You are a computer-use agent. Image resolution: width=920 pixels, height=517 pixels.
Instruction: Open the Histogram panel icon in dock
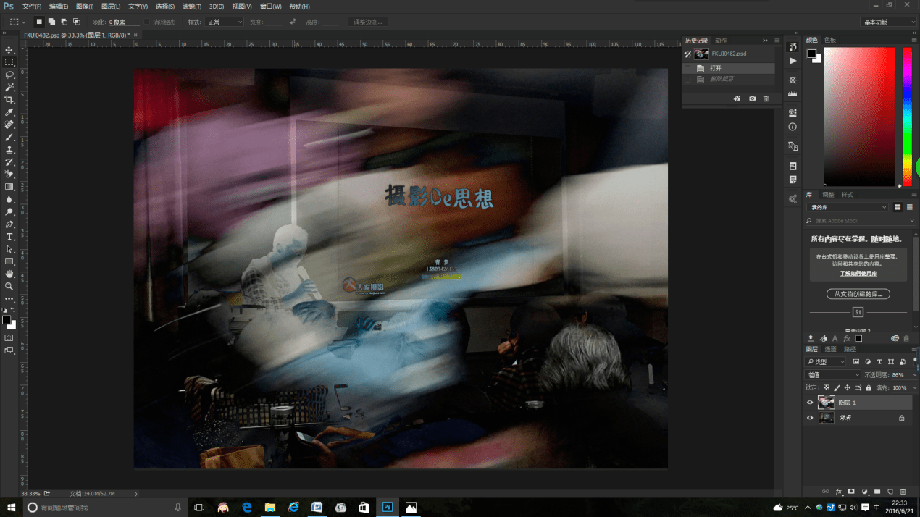793,93
